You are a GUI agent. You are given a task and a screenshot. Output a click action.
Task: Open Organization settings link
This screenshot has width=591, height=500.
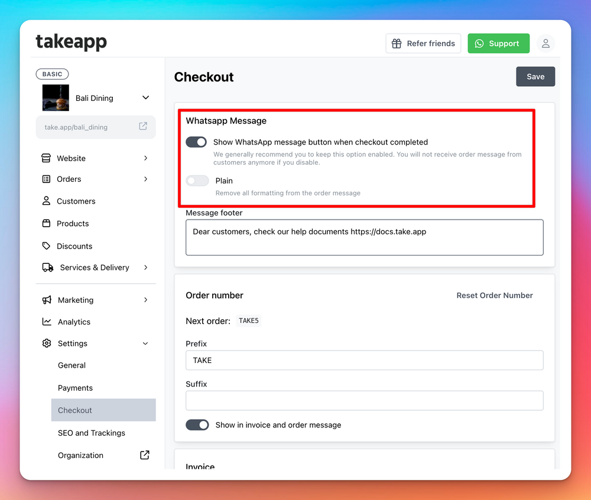pyautogui.click(x=80, y=455)
